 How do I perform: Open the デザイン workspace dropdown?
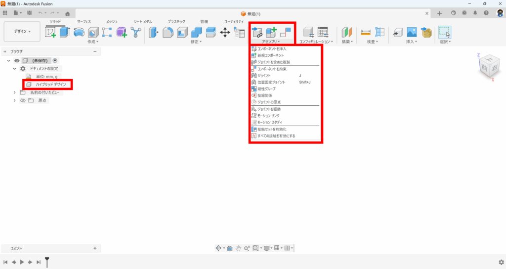click(22, 31)
